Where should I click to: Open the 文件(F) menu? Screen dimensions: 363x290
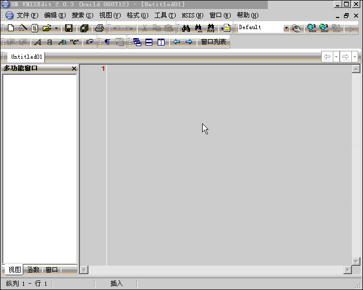[28, 15]
